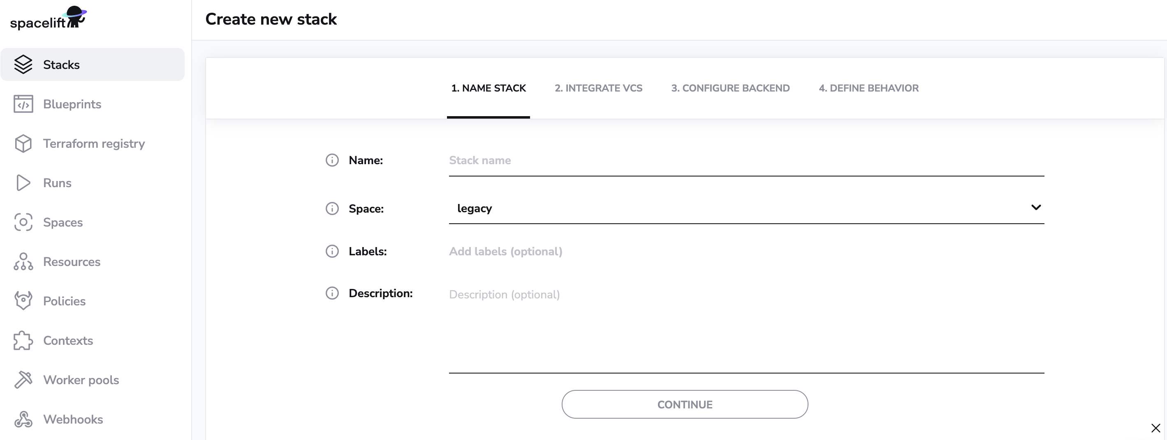Click the Webhooks icon in sidebar

coord(23,419)
